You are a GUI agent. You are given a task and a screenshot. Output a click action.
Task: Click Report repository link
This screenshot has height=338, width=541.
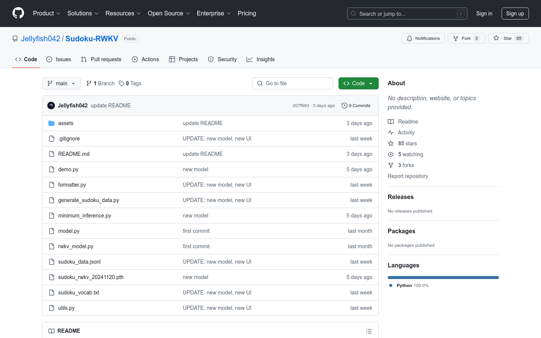pos(408,176)
